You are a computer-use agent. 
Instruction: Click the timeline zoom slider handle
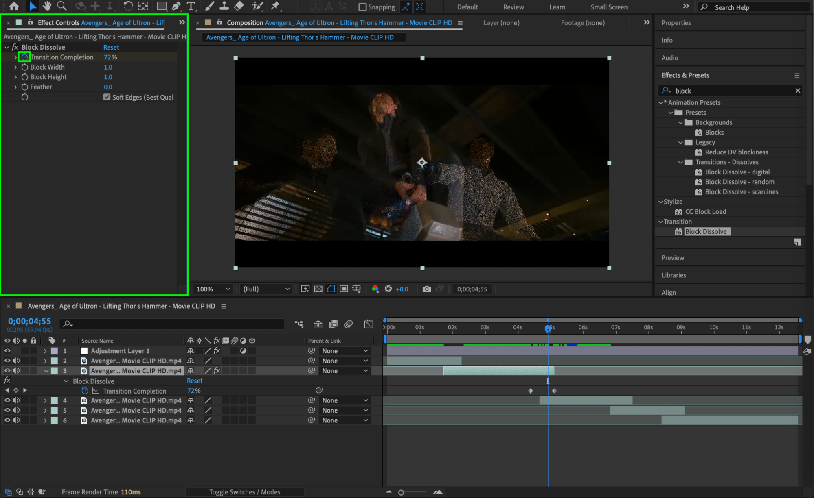point(401,492)
